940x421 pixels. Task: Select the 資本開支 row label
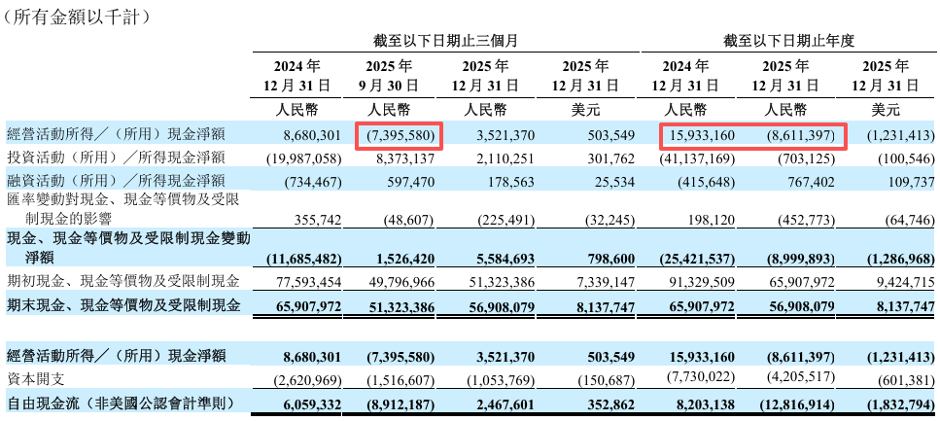(x=34, y=377)
